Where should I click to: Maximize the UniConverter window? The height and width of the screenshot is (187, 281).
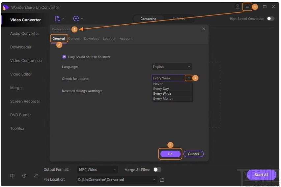pos(265,7)
